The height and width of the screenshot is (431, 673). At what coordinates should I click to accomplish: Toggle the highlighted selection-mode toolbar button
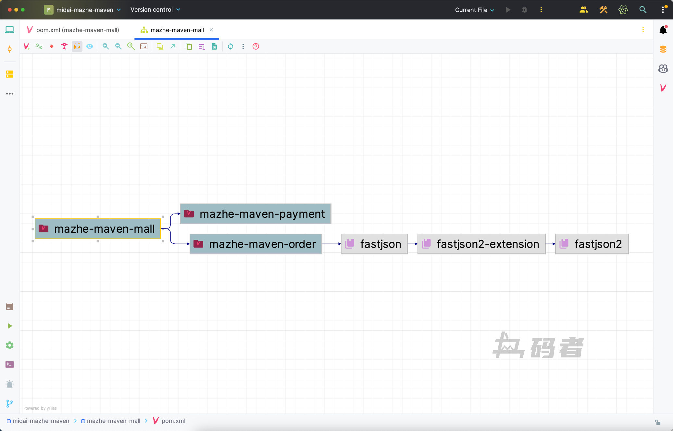click(77, 46)
